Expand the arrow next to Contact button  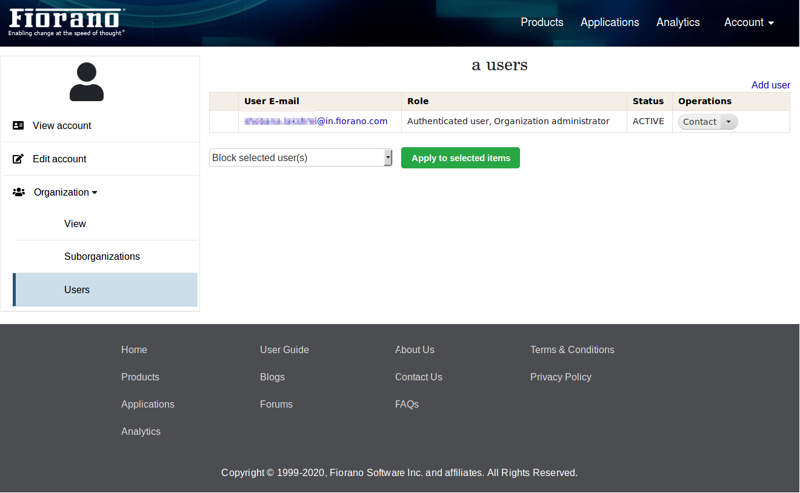pyautogui.click(x=728, y=122)
